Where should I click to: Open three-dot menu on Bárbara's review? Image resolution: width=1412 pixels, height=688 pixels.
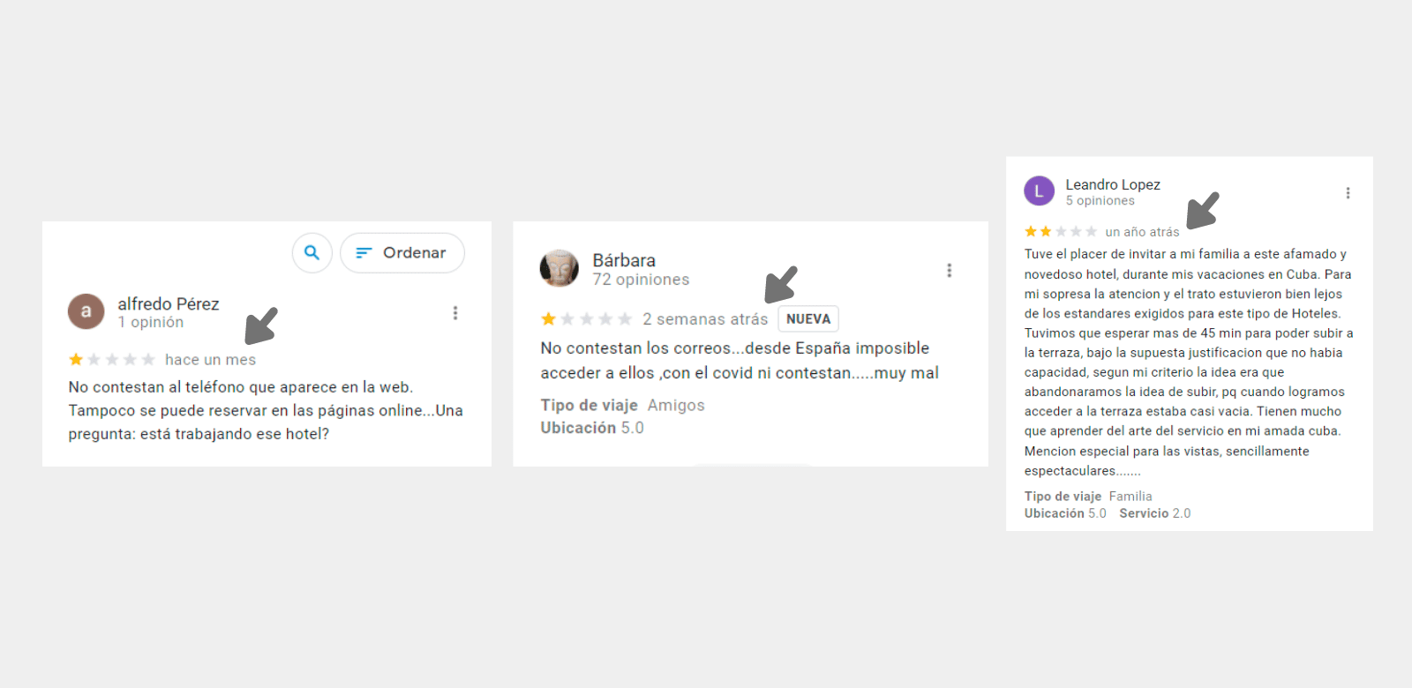coord(950,270)
